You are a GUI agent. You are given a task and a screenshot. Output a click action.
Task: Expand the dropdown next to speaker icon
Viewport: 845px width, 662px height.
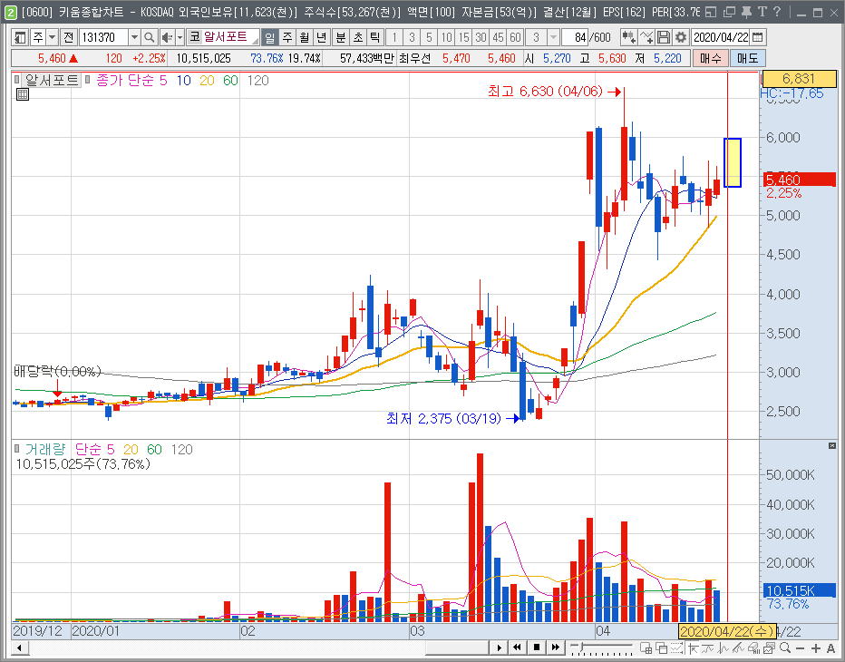pos(180,37)
